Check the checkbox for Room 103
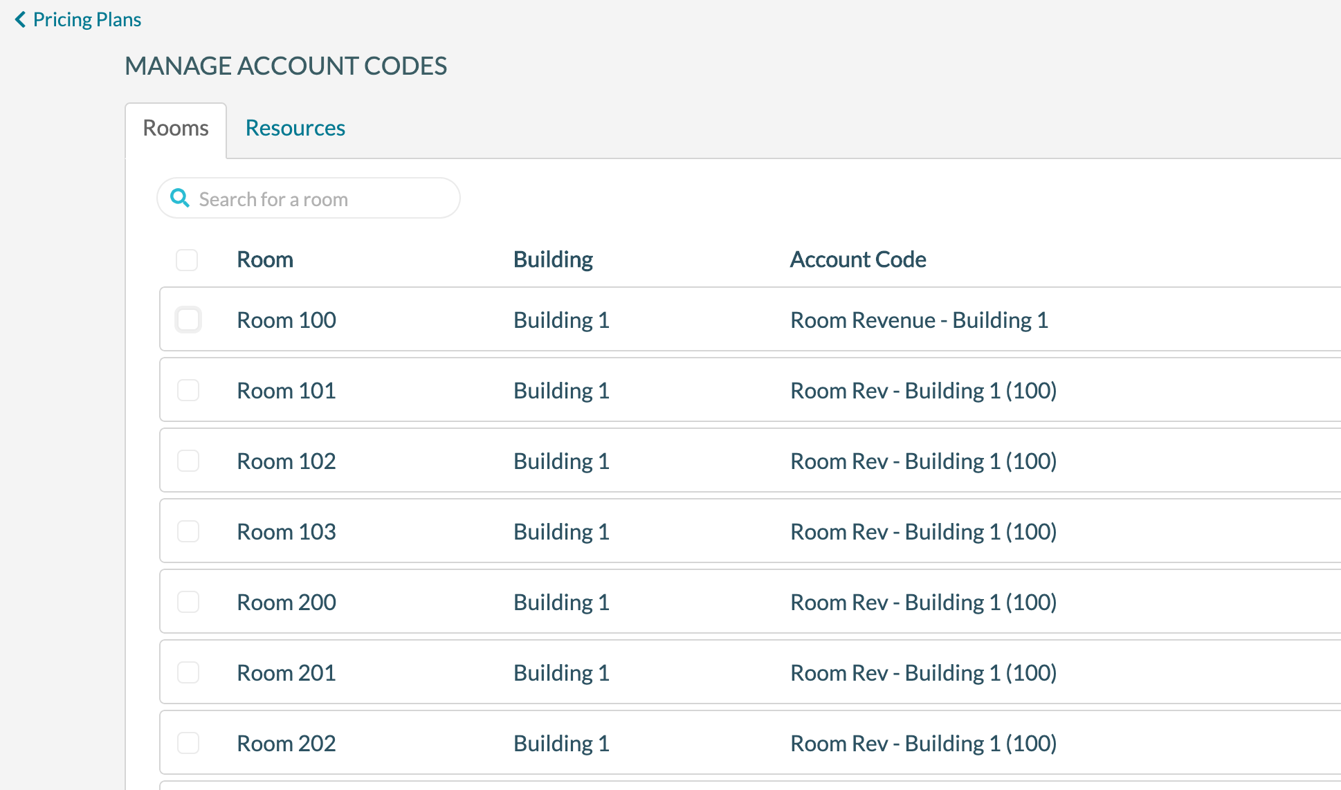1341x790 pixels. pos(188,531)
